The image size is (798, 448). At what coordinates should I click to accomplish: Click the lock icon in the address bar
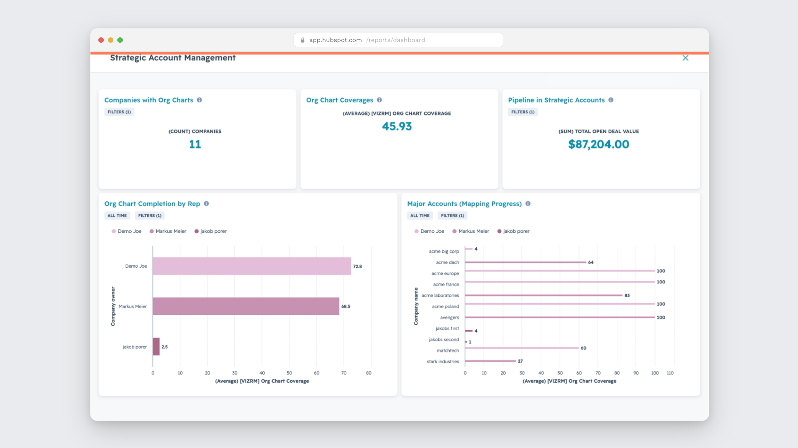click(302, 40)
